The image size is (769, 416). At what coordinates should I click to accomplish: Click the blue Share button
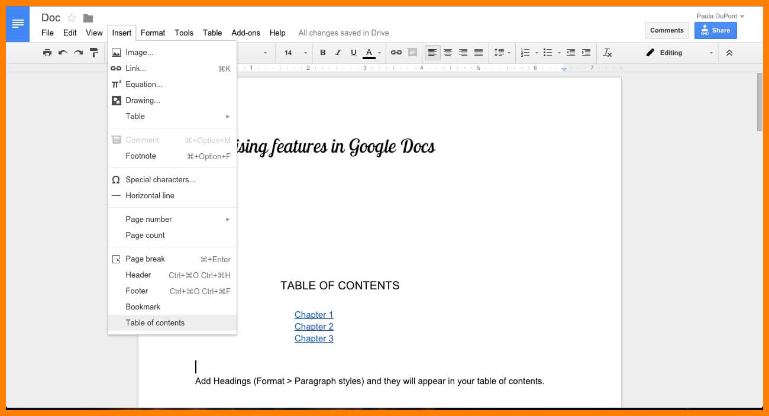point(716,30)
